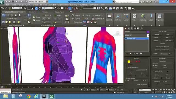Expand the Modify Selection panel arrow
The image size is (176, 99).
pos(54,26)
